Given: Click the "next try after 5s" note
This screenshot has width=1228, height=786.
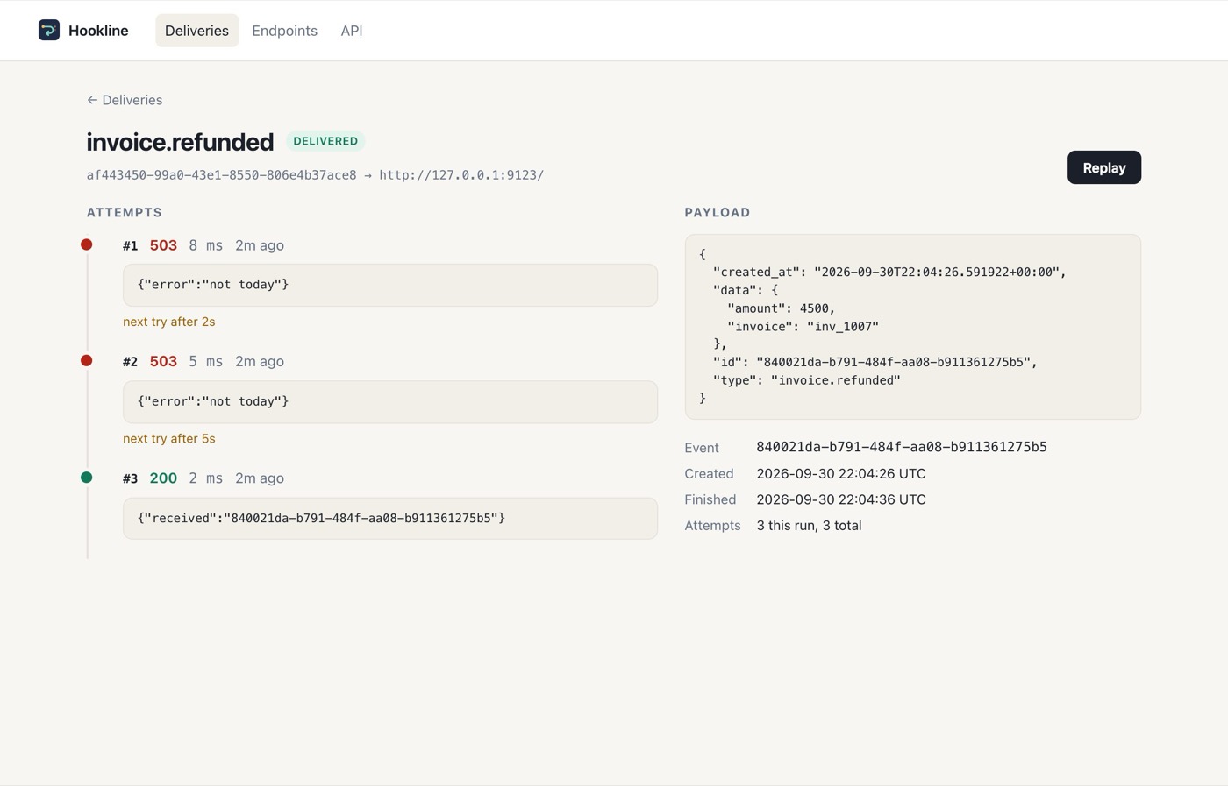Looking at the screenshot, I should tap(169, 438).
